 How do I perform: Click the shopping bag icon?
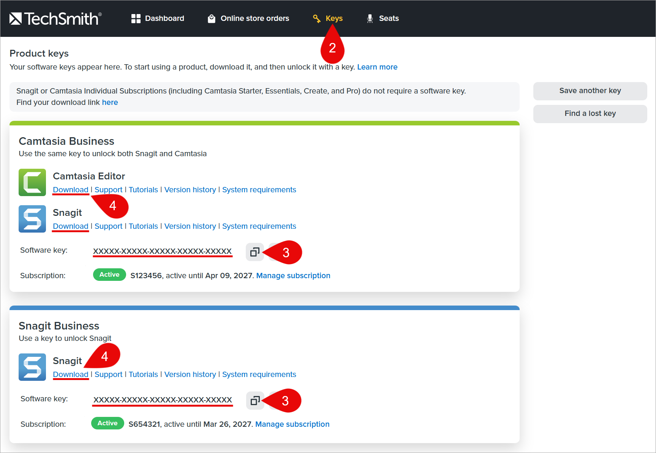[212, 19]
